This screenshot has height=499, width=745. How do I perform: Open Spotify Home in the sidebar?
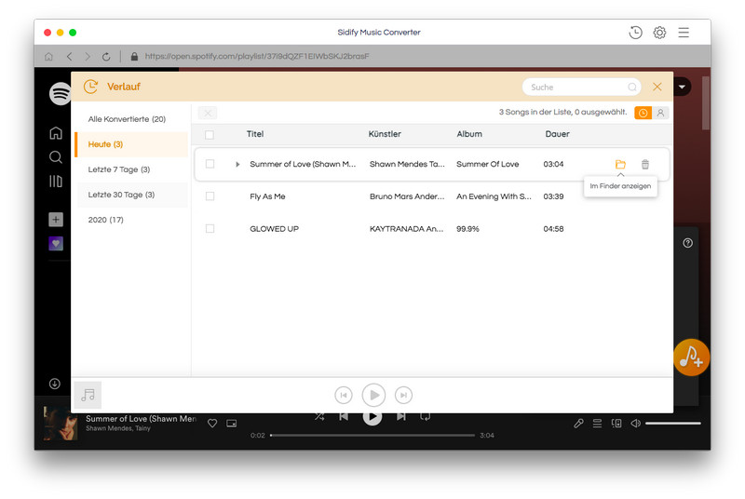[x=56, y=133]
